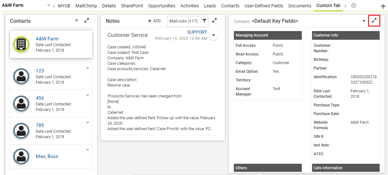Expand contact 456 card chevron
The width and height of the screenshot is (388, 175).
pyautogui.click(x=88, y=95)
